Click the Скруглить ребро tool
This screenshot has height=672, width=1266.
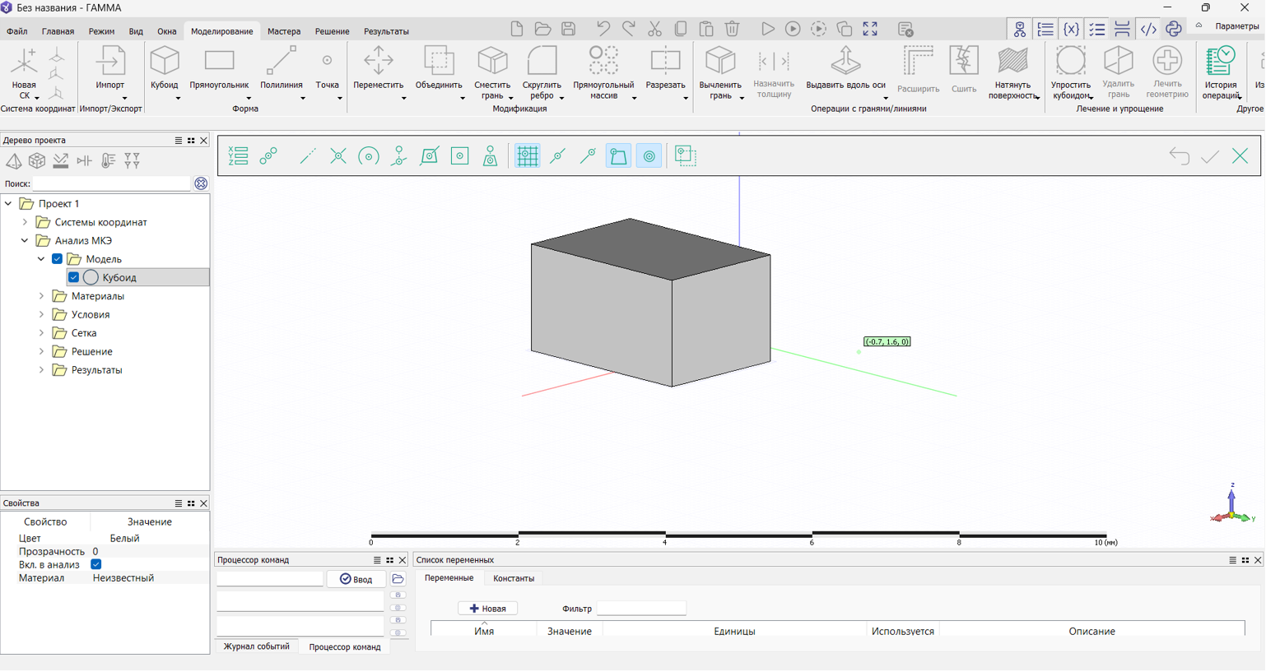coord(542,69)
